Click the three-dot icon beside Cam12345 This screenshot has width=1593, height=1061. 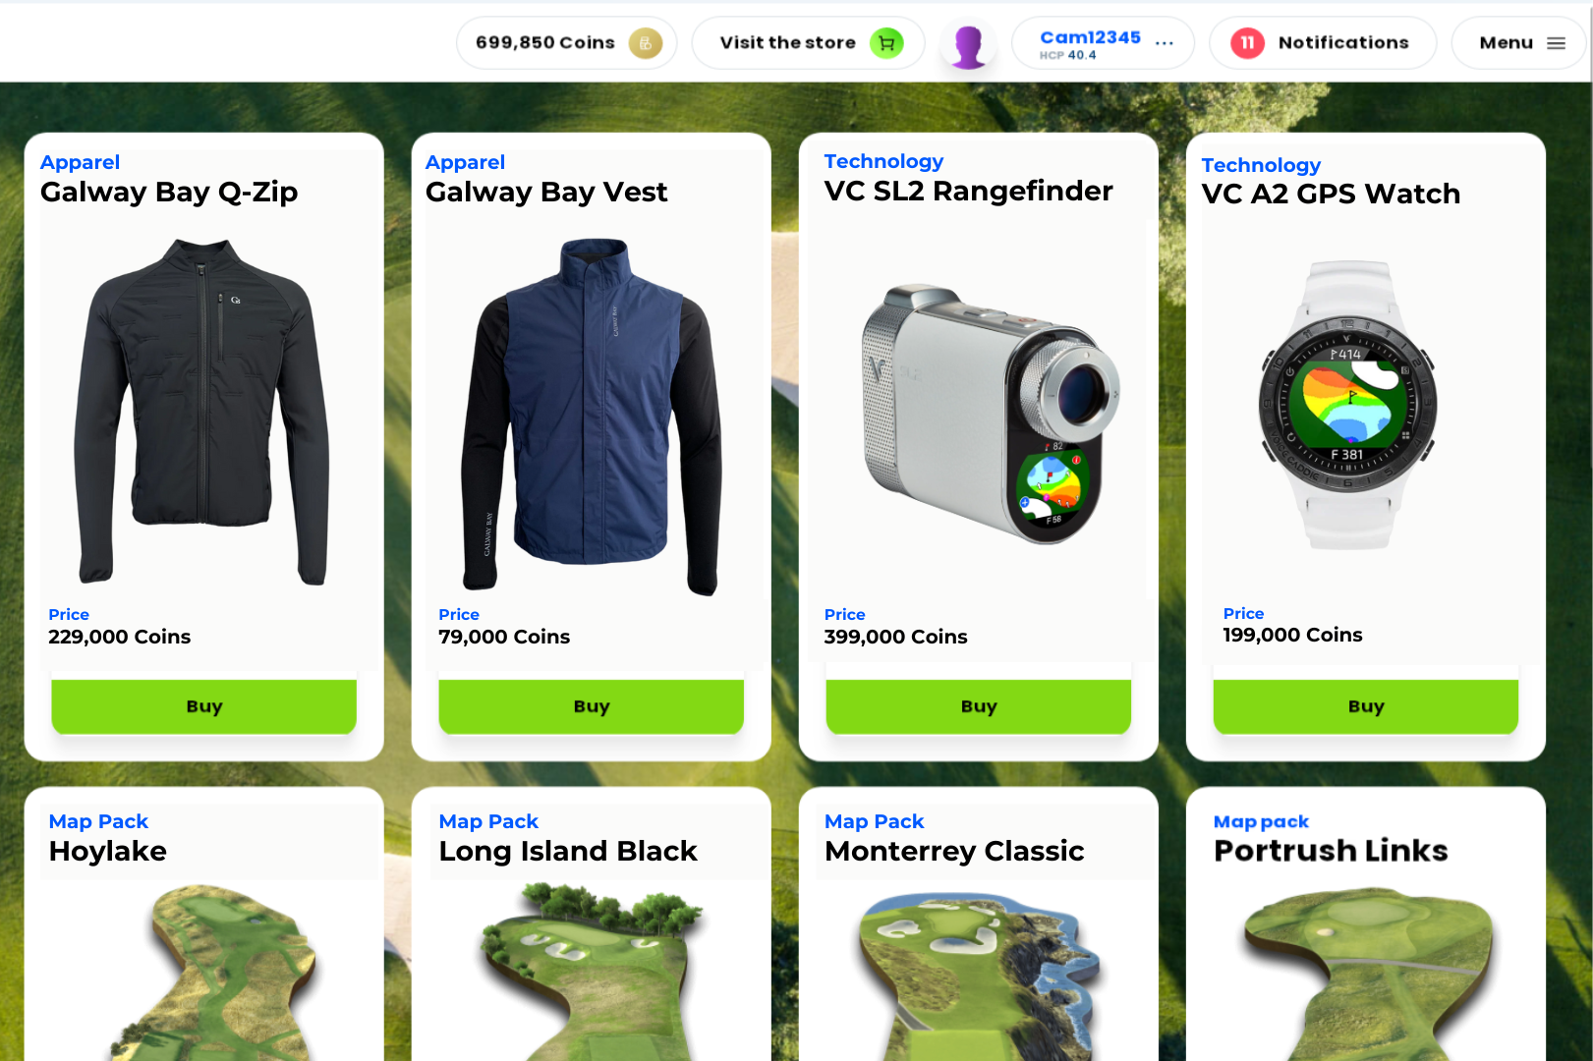click(1165, 43)
